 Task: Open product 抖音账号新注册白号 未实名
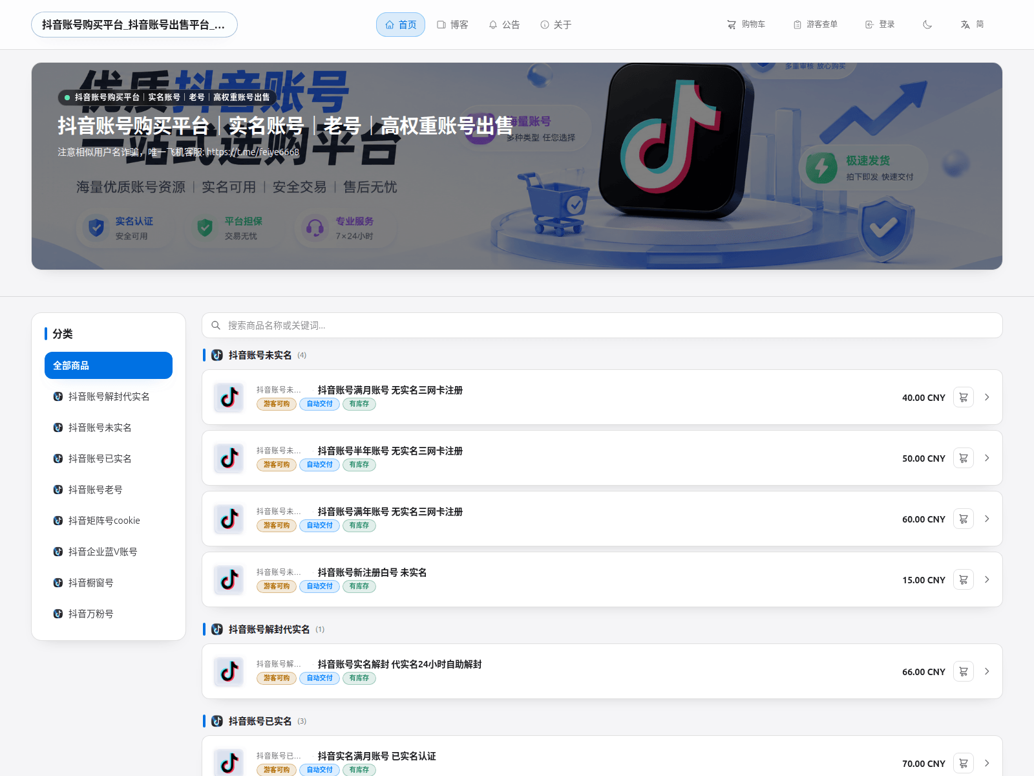click(372, 572)
